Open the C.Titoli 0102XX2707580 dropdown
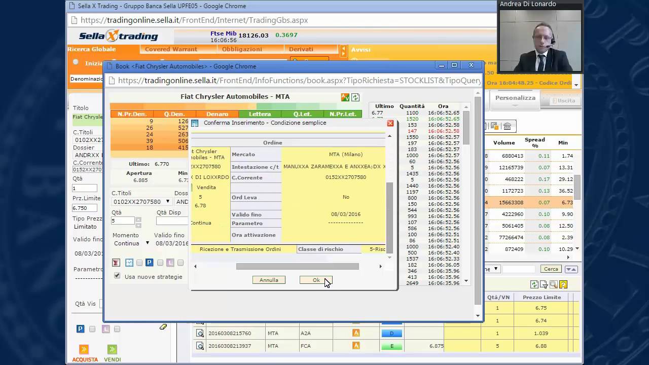The height and width of the screenshot is (365, 649). tap(141, 202)
